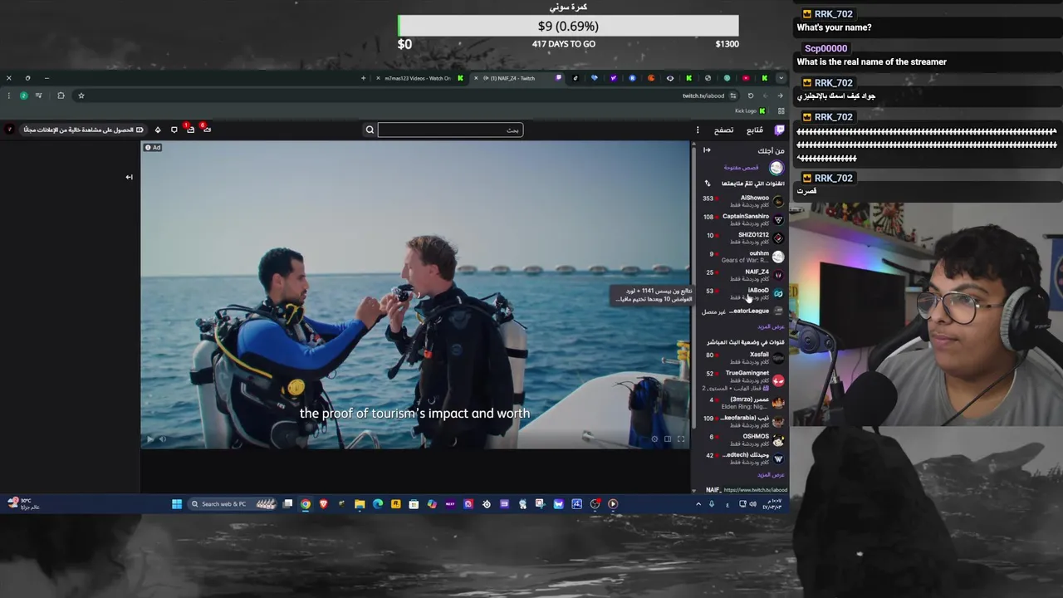Open a new browser tab with plus
The width and height of the screenshot is (1063, 598).
[x=363, y=78]
